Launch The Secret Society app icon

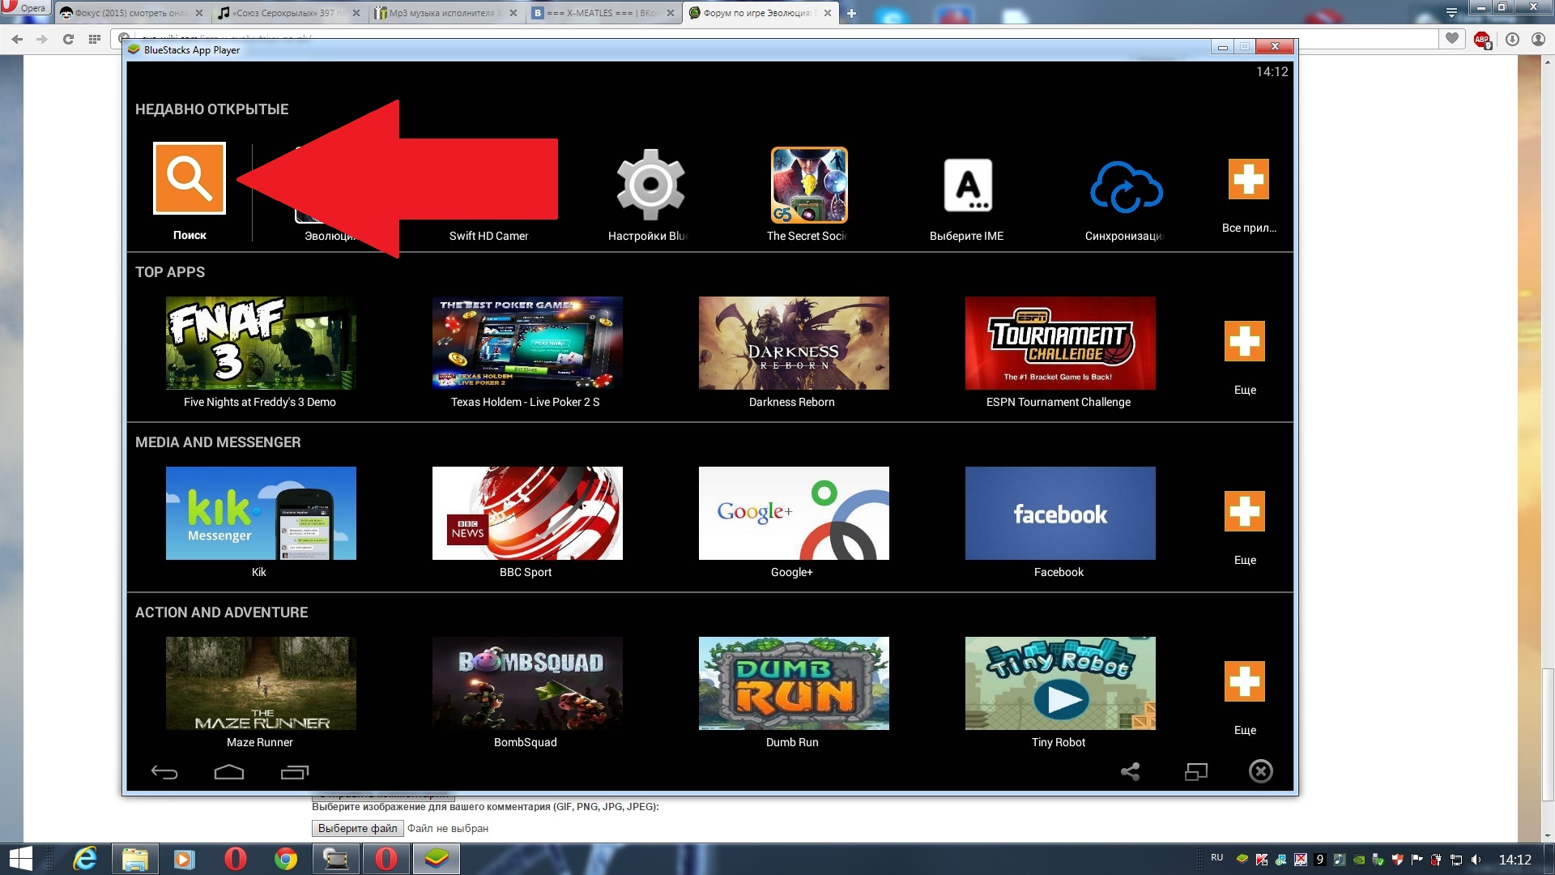[808, 185]
